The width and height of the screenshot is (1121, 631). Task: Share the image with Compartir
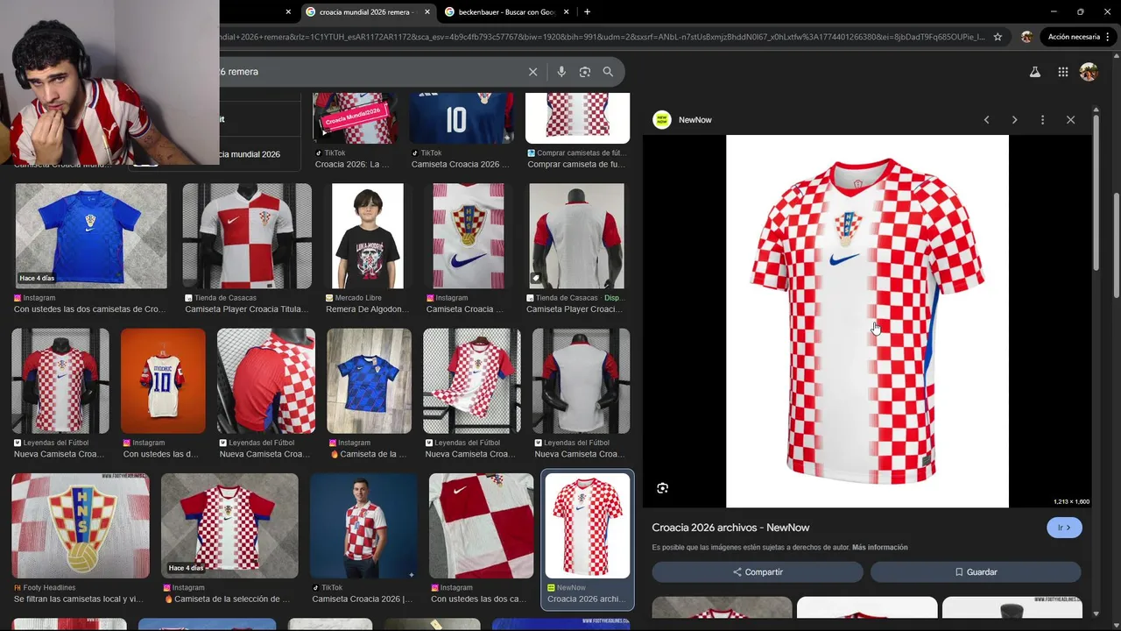coord(758,572)
